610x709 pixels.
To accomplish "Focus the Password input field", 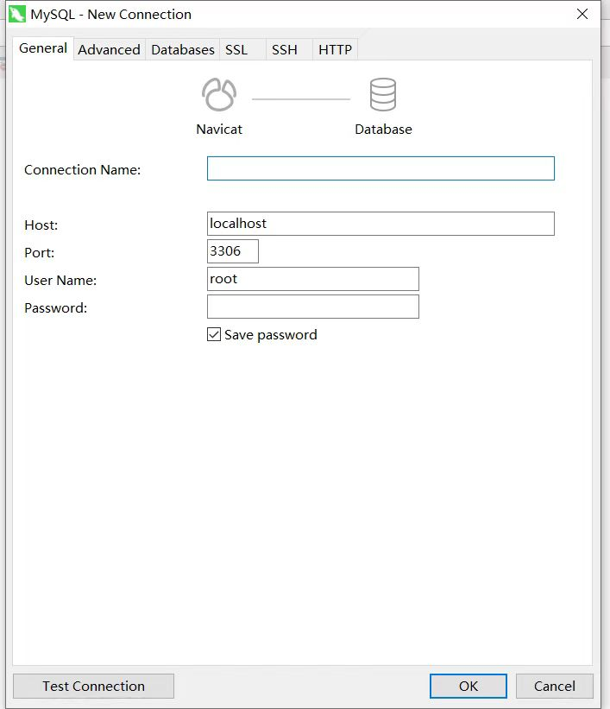I will click(312, 307).
